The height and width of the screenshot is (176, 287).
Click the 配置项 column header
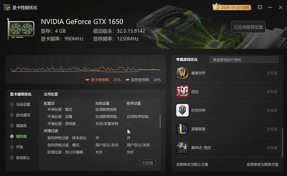tap(49, 103)
